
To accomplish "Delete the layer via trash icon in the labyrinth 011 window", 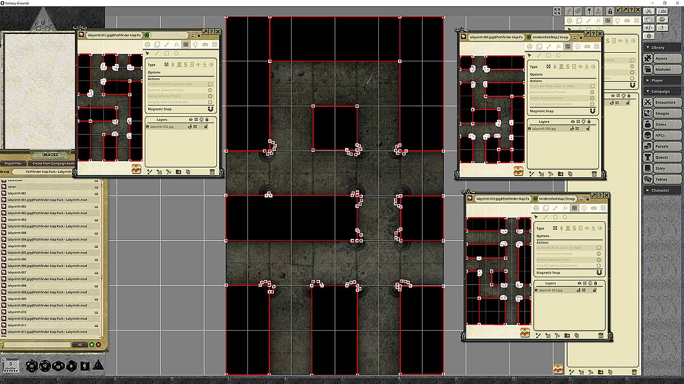I will pyautogui.click(x=212, y=172).
